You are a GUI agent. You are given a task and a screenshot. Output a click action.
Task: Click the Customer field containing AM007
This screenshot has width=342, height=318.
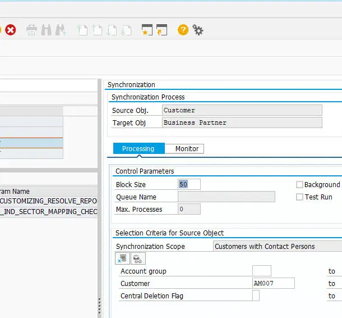[274, 283]
